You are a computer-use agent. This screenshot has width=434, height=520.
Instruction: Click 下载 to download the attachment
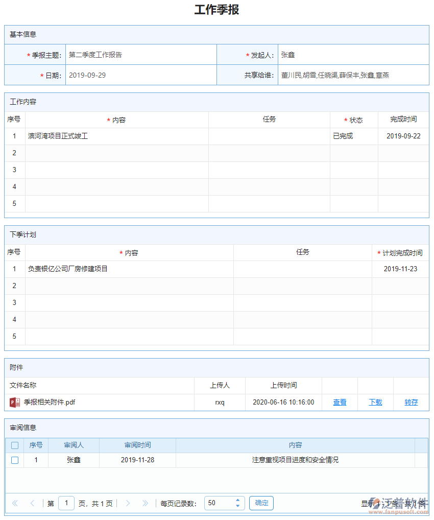[375, 403]
